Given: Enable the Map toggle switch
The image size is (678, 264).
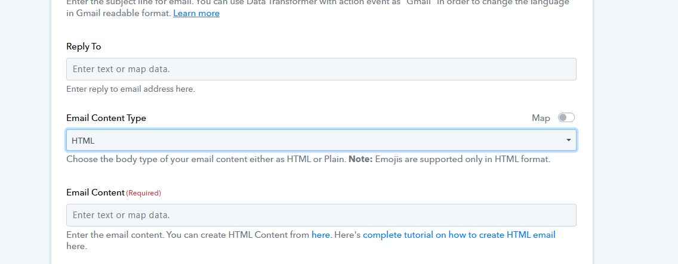Looking at the screenshot, I should click(566, 118).
